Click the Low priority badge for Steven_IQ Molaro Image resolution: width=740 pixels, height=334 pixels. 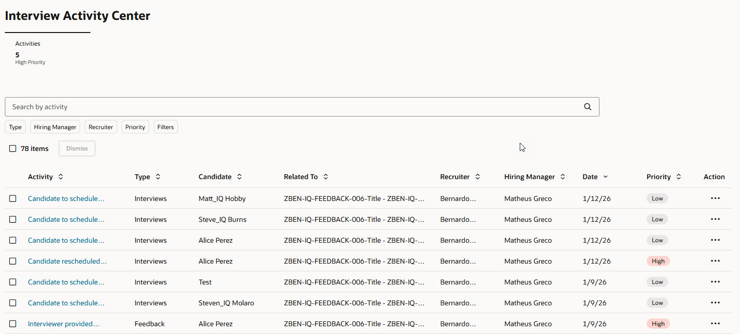(657, 303)
